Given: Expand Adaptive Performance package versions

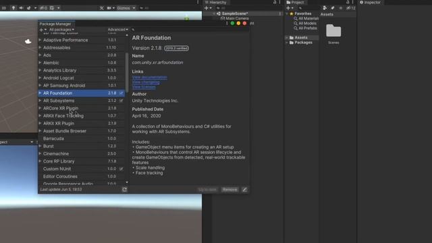Looking at the screenshot, I should coord(40,40).
